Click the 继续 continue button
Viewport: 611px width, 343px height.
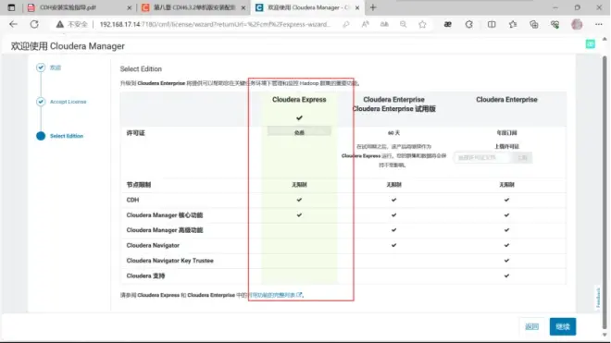pyautogui.click(x=562, y=326)
